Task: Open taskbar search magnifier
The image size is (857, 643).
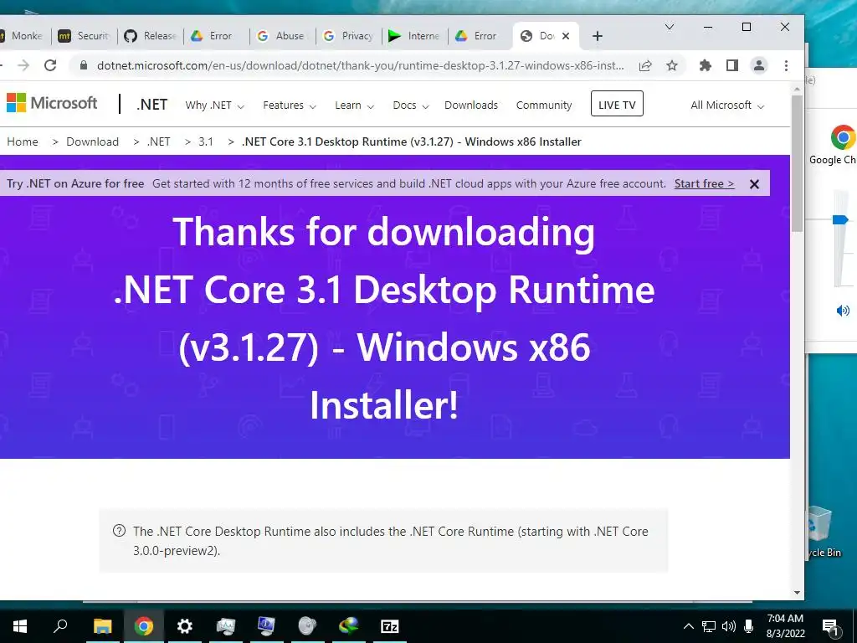Action: 60,626
